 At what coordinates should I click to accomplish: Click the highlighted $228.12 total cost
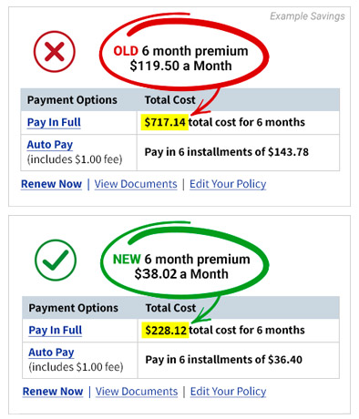pos(166,330)
